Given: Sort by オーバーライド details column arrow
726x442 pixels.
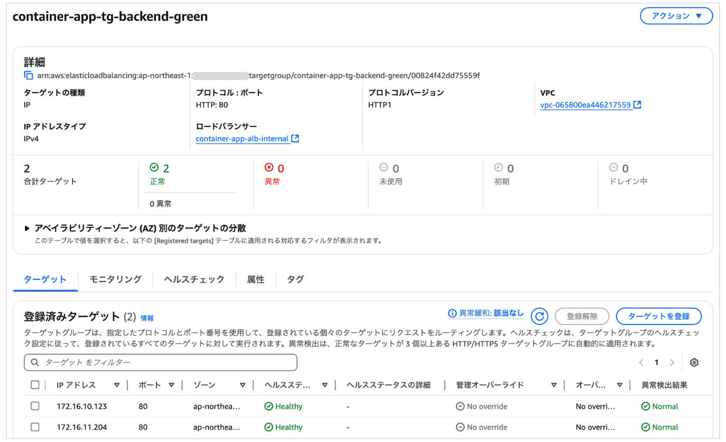Looking at the screenshot, I should [619, 385].
